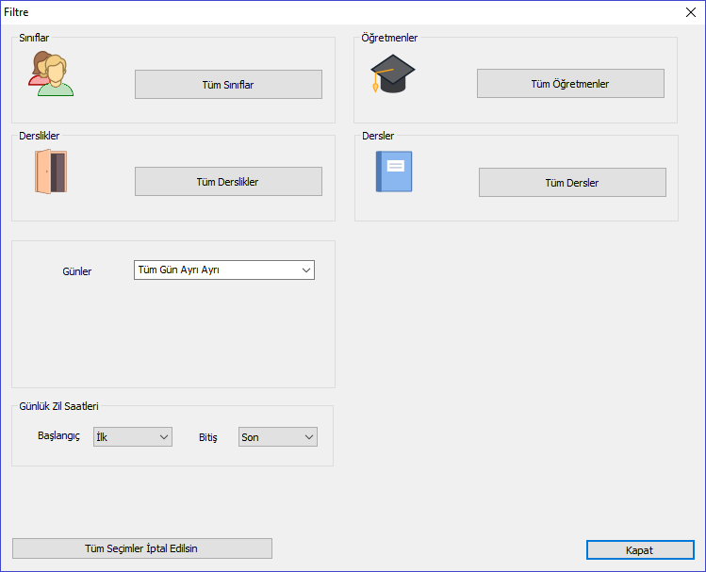706x572 pixels.
Task: Open the Tüm Sınıflar class selection
Action: (x=228, y=84)
